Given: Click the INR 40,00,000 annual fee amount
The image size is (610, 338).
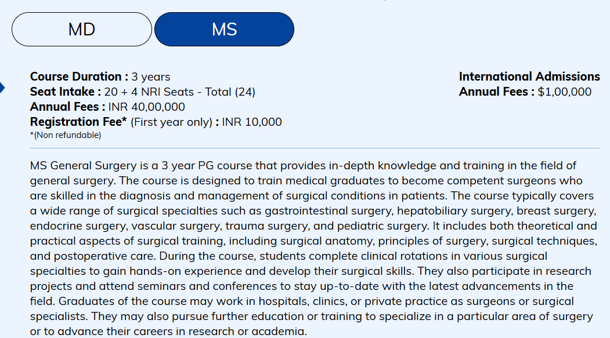Looking at the screenshot, I should tap(147, 107).
